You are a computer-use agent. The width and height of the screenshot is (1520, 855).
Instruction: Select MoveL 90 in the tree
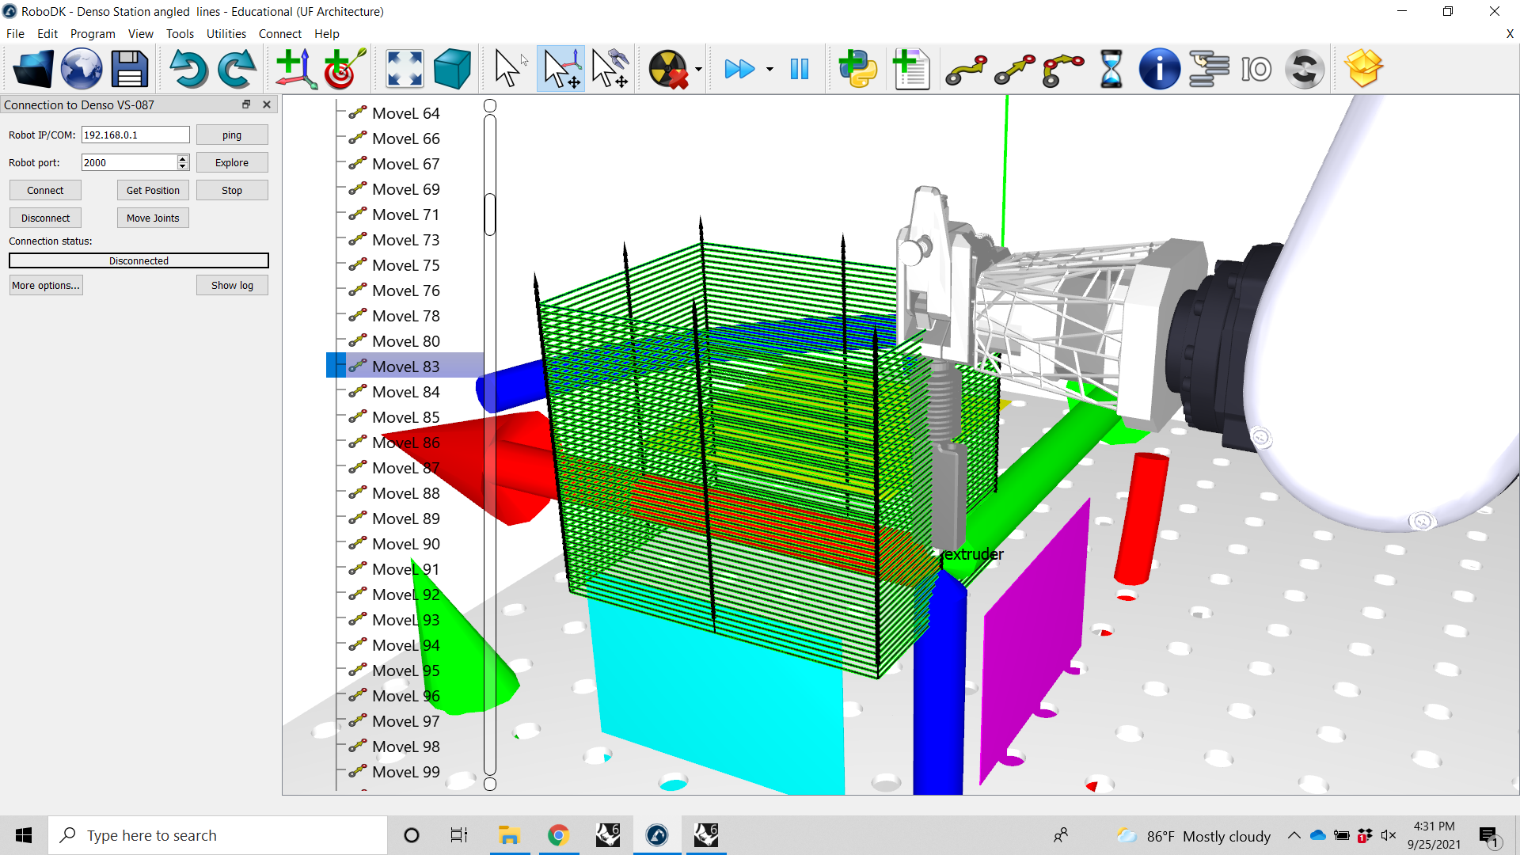click(x=405, y=544)
